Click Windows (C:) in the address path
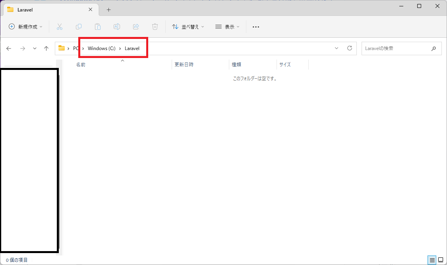 101,48
